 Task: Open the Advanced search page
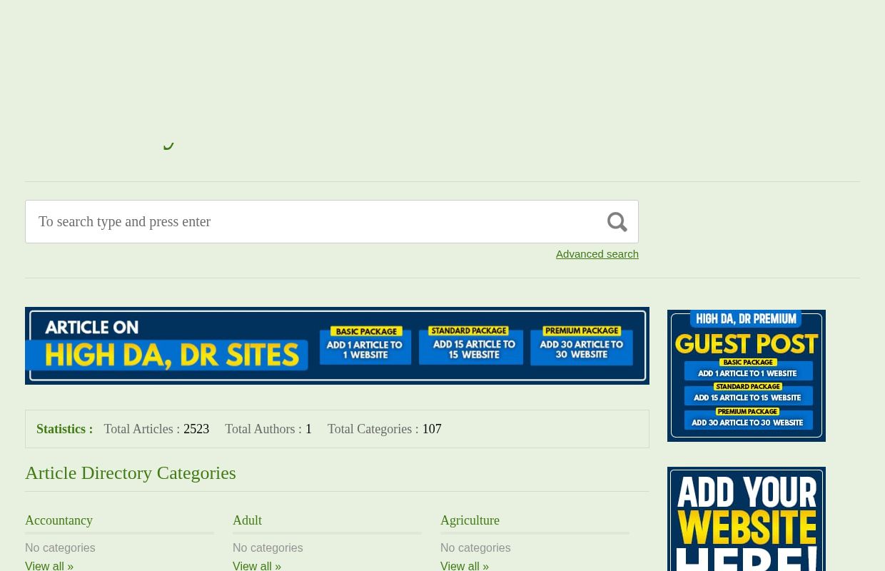point(597,253)
